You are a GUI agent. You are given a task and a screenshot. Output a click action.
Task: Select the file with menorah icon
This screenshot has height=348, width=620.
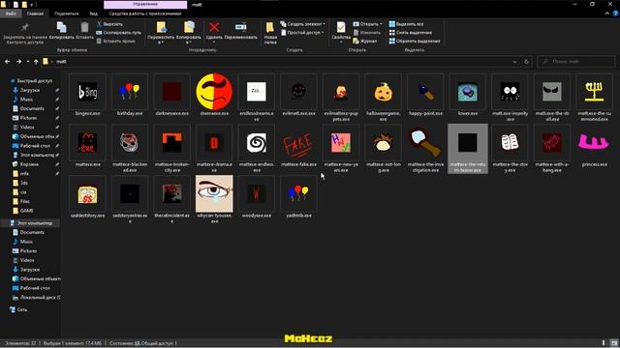tap(594, 97)
